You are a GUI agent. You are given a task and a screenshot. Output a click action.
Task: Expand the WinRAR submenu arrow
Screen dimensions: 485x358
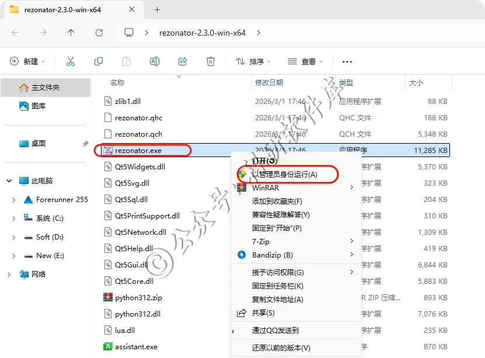tap(351, 187)
